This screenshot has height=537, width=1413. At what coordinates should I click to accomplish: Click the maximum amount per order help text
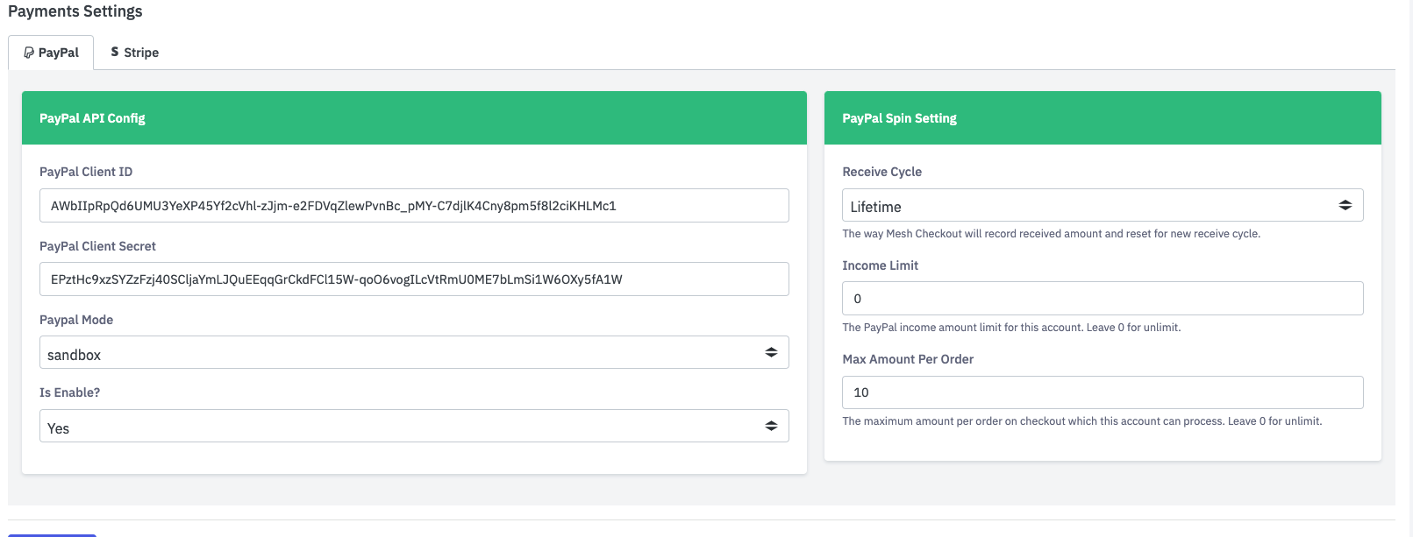pos(1081,421)
